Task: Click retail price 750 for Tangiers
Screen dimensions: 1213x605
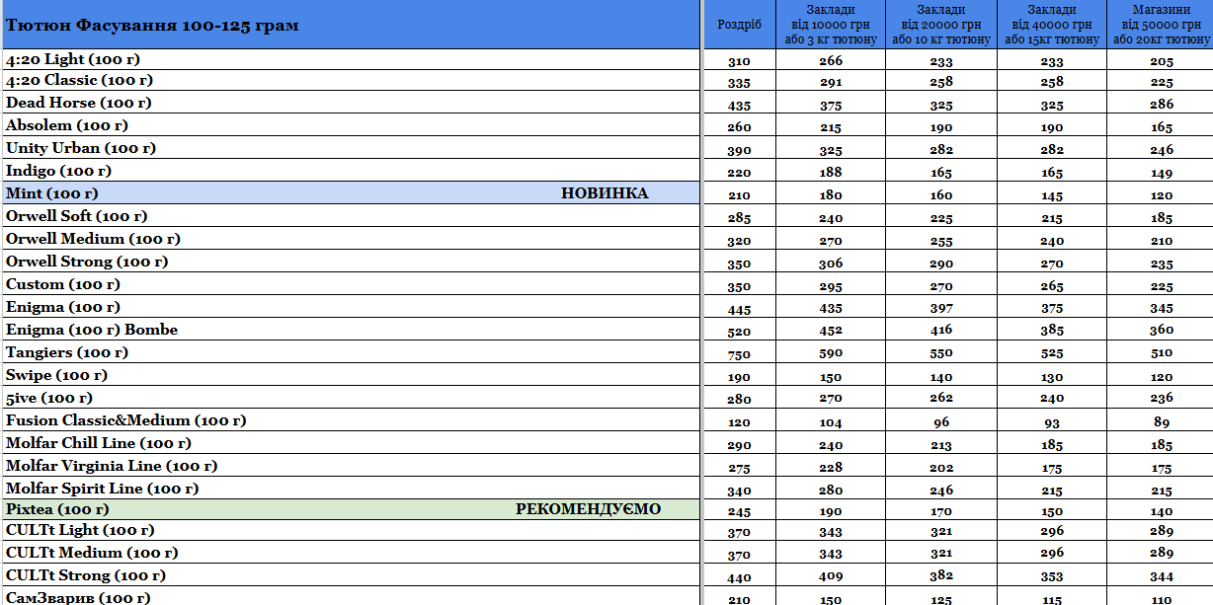Action: (x=739, y=355)
